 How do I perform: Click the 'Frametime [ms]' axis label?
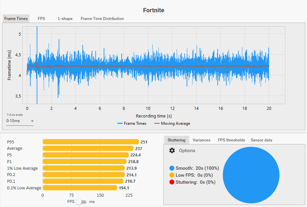pyautogui.click(x=9, y=65)
